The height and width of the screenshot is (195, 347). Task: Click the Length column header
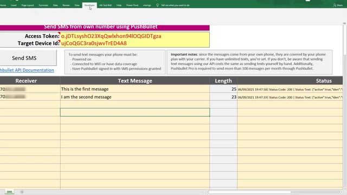pos(223,81)
